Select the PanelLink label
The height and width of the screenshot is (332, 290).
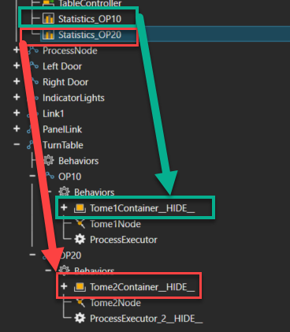pos(62,129)
